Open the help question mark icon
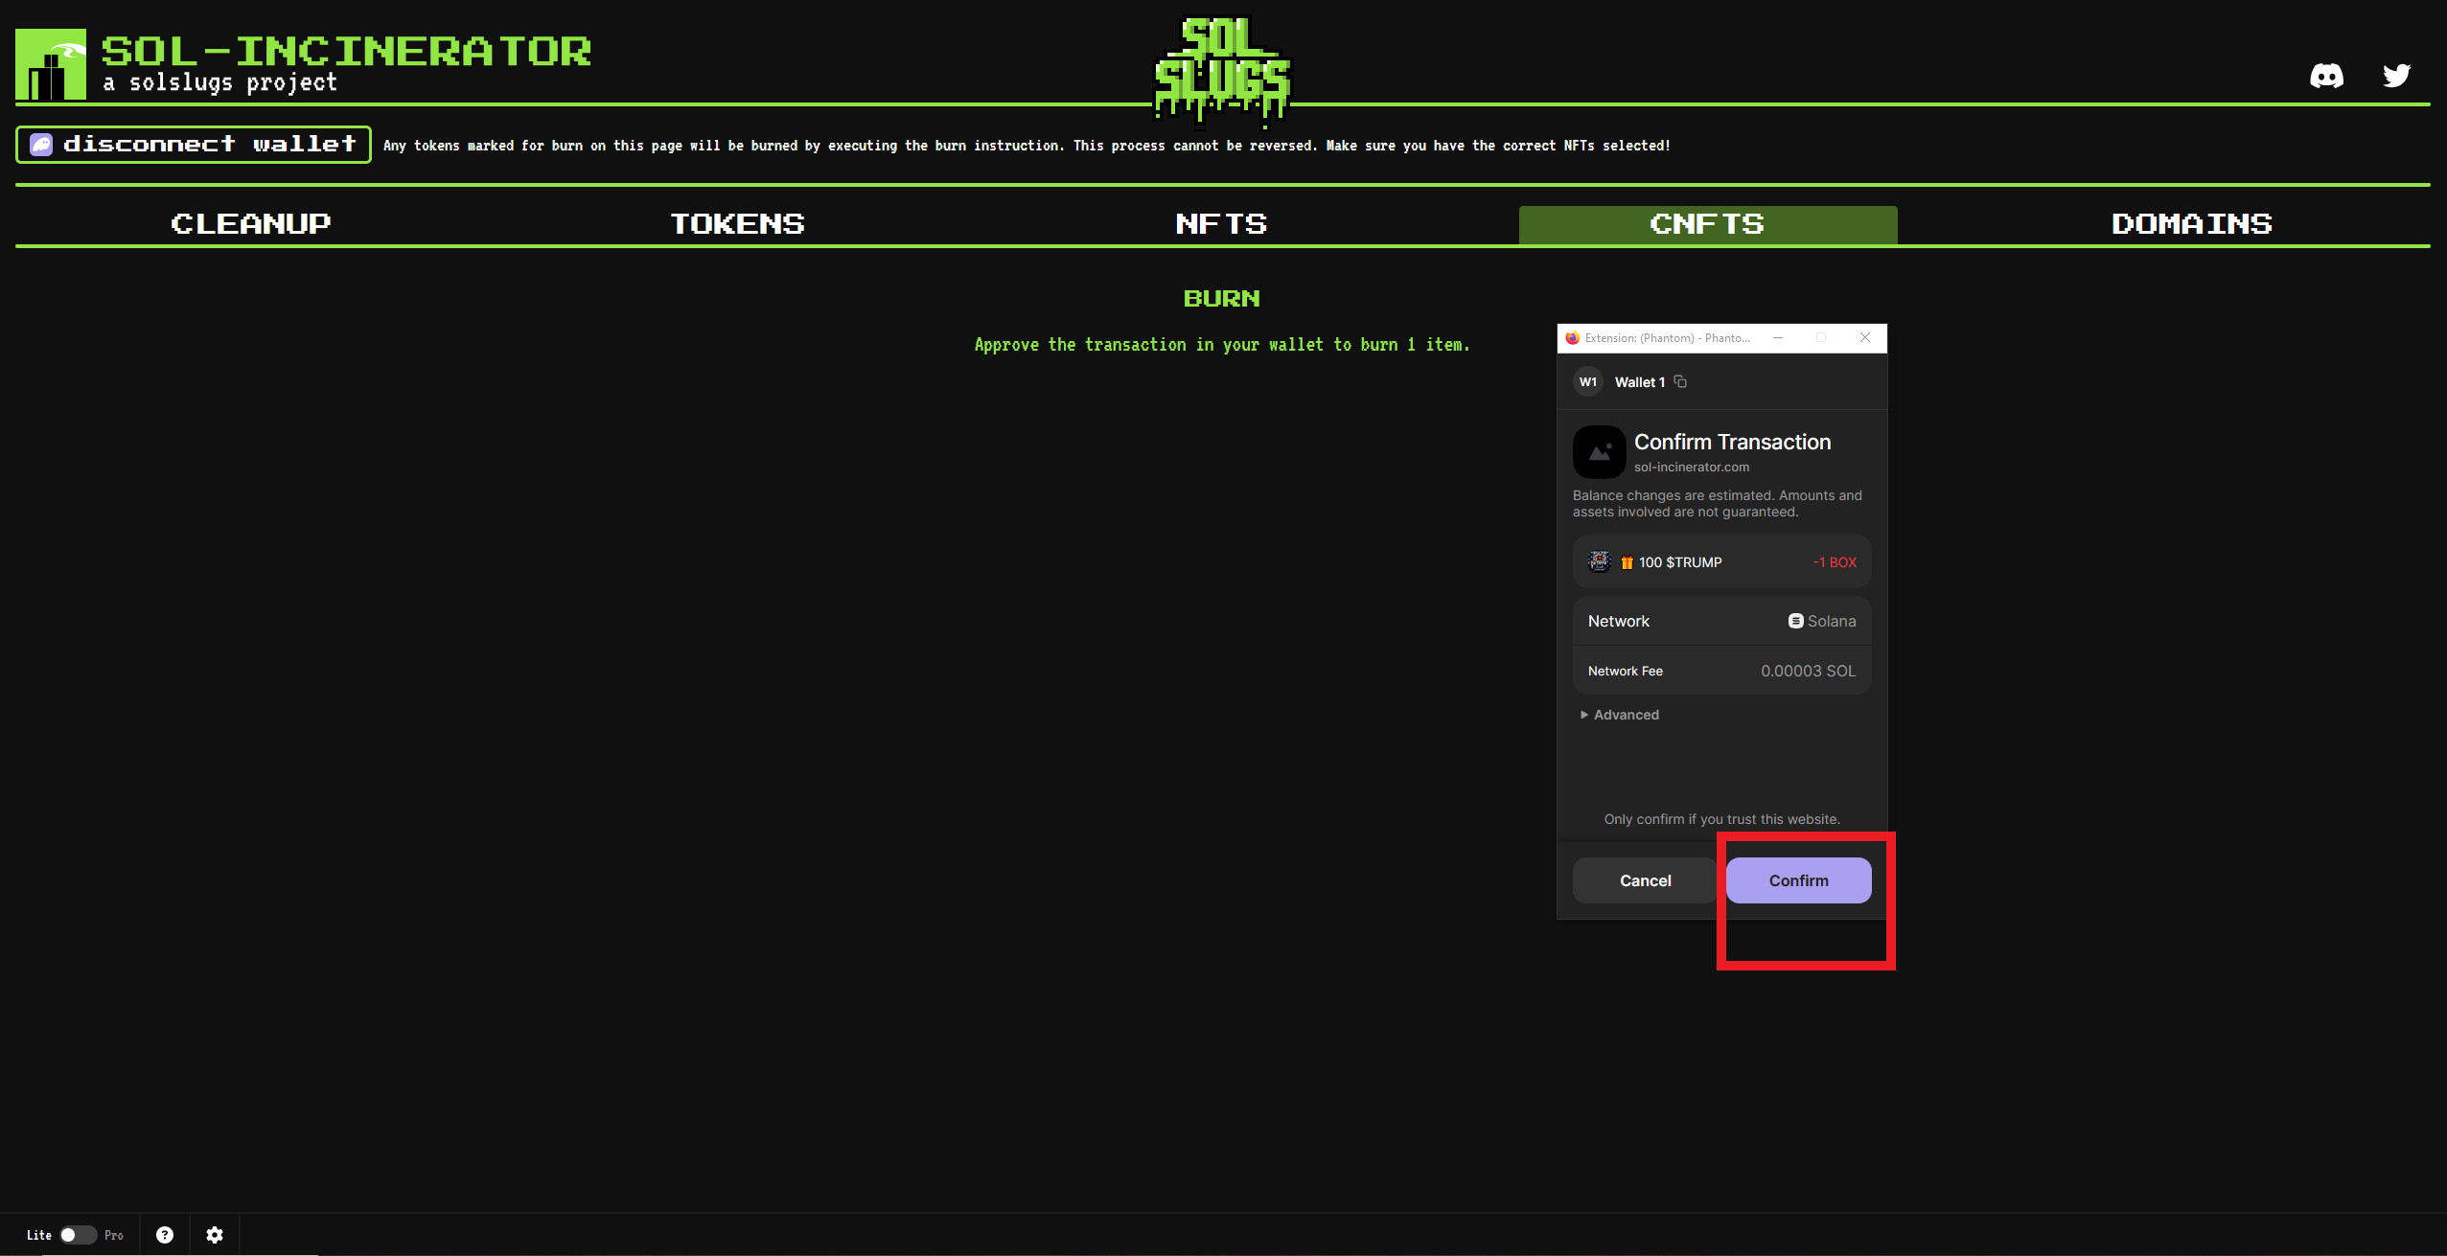 pyautogui.click(x=165, y=1235)
